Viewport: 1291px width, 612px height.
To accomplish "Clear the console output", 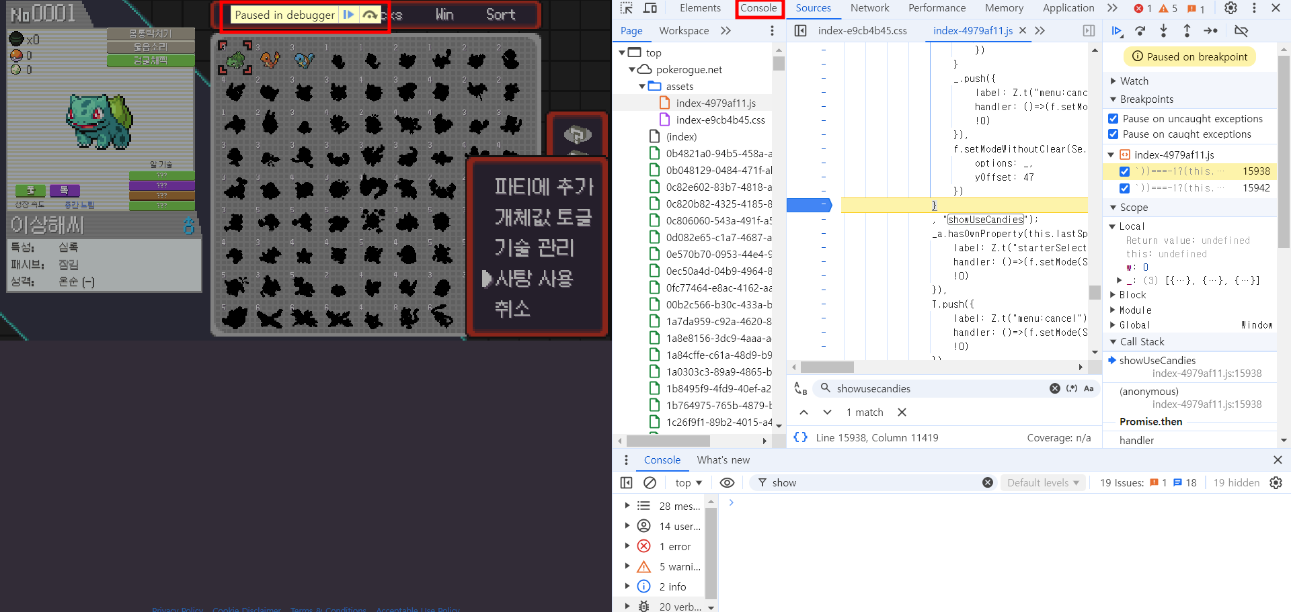I will pos(650,483).
